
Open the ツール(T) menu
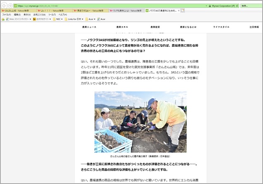(x=52, y=15)
